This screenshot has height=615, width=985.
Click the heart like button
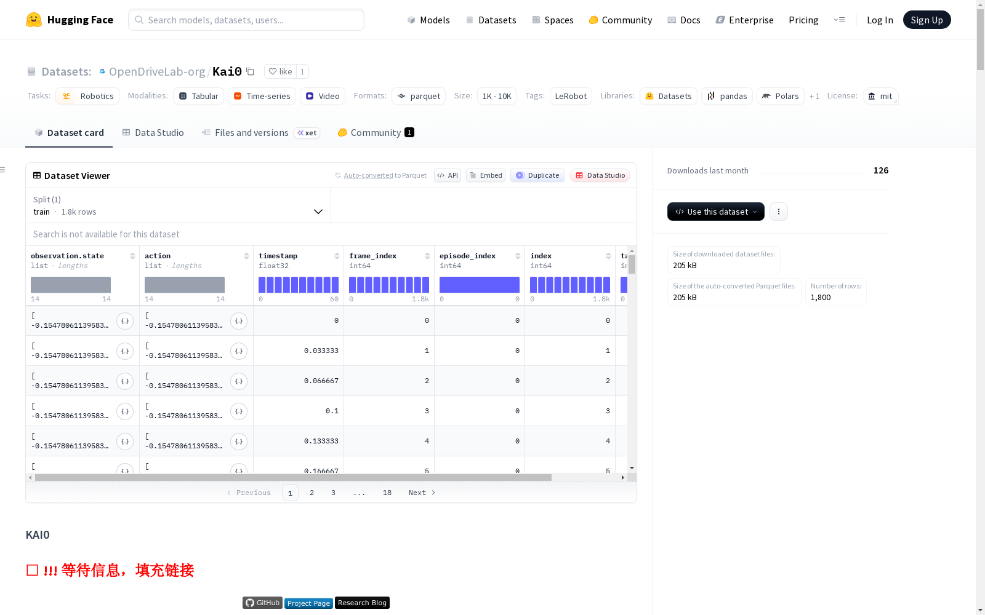click(x=280, y=71)
